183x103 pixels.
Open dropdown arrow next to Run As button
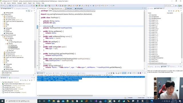(x=47, y=6)
